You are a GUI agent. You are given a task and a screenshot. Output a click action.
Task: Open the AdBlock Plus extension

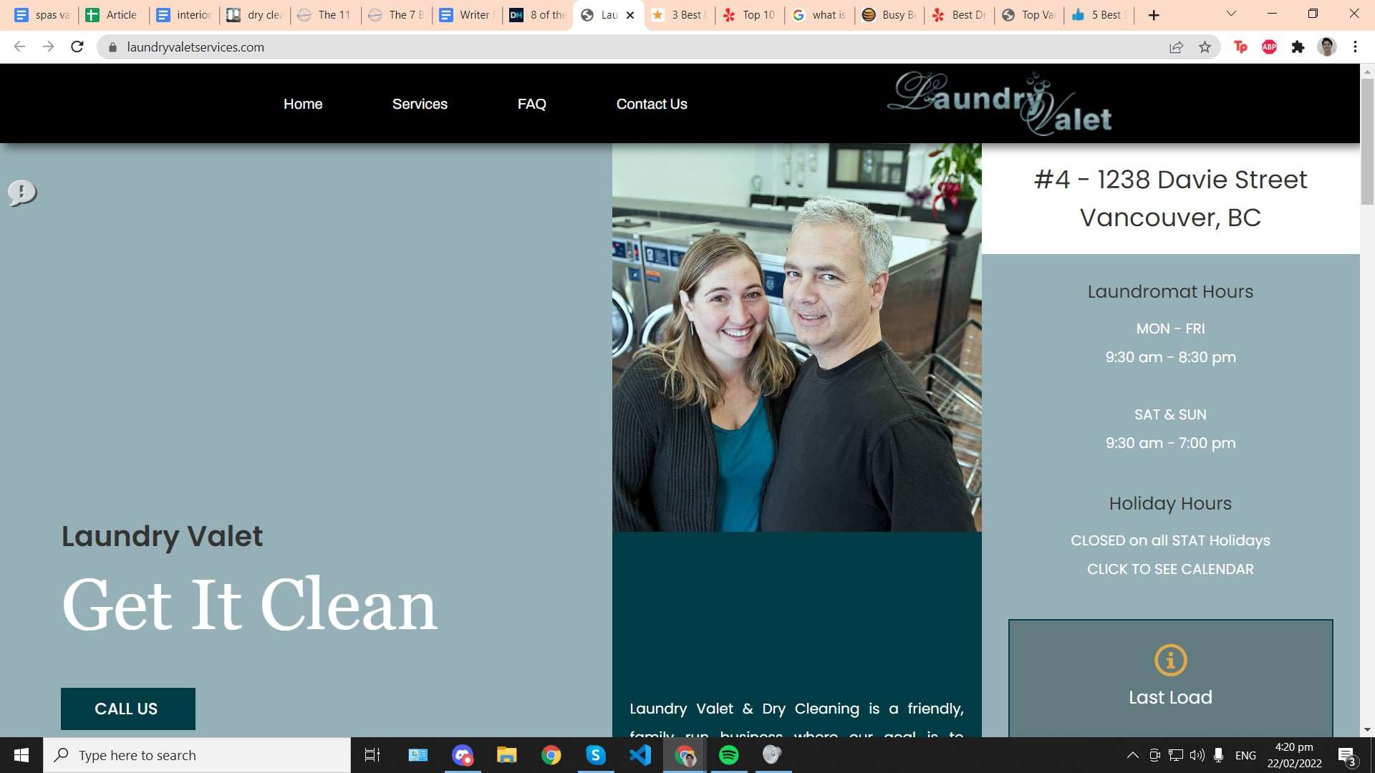point(1269,47)
